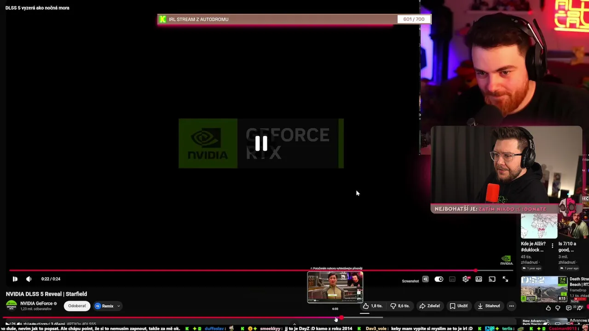Click chat username 'Dav3_vole' in the ticker
The width and height of the screenshot is (589, 331).
[x=376, y=329]
